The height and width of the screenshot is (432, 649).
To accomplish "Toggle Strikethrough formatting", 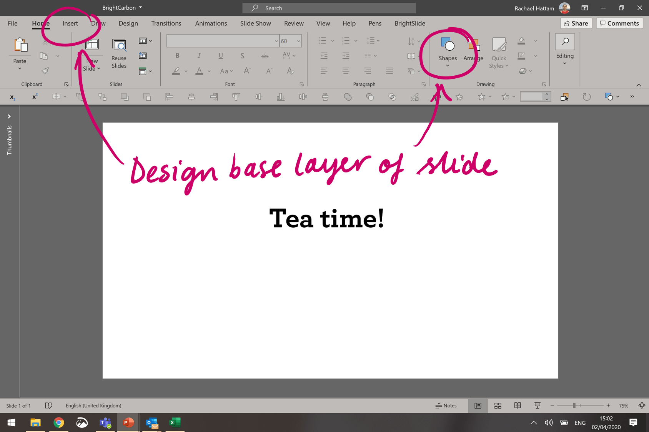I will pos(265,56).
